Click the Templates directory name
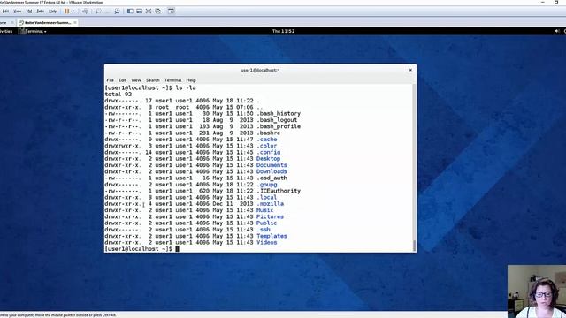 pos(272,236)
